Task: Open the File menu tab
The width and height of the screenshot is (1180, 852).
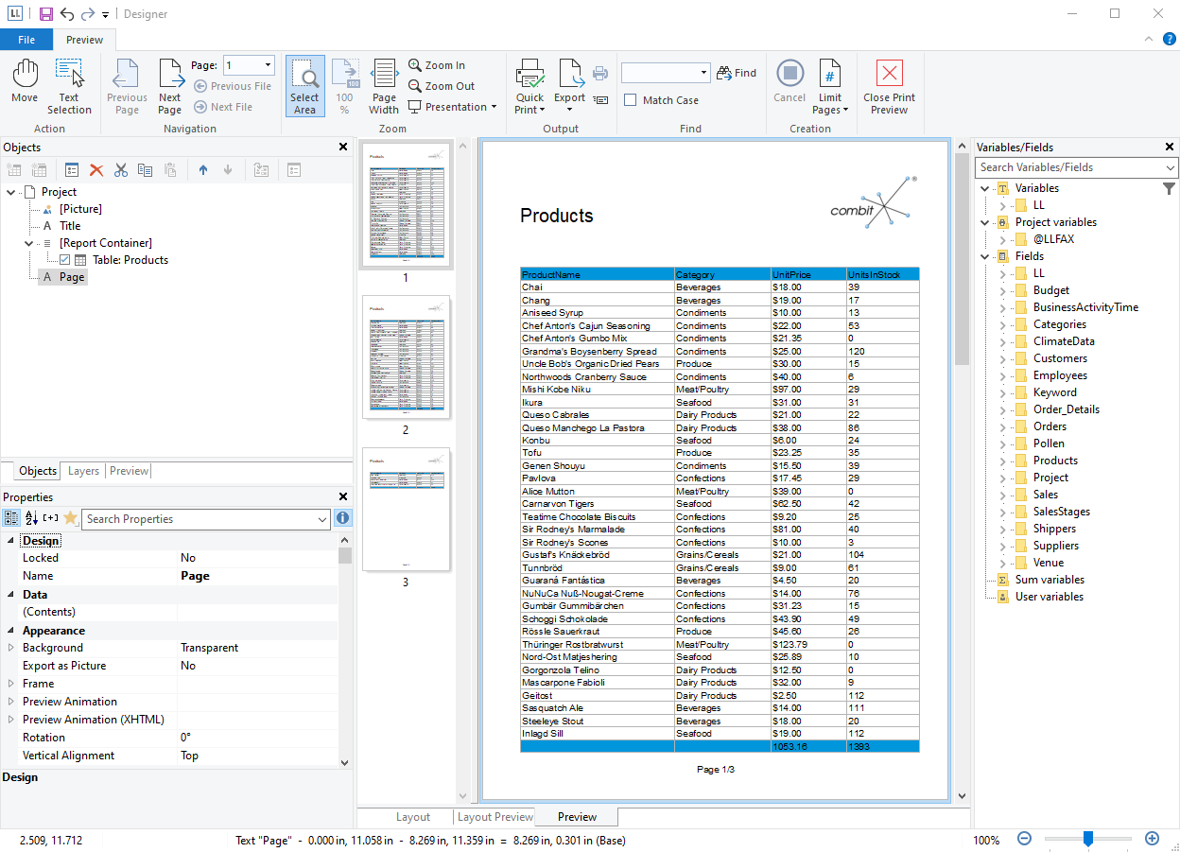Action: click(26, 40)
